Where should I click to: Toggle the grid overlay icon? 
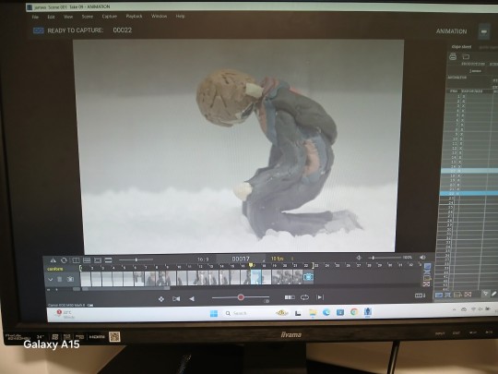87,260
